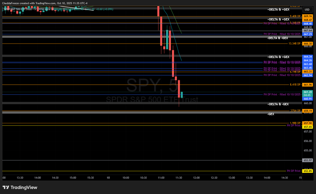Click the 15:00 time axis label

point(73,178)
